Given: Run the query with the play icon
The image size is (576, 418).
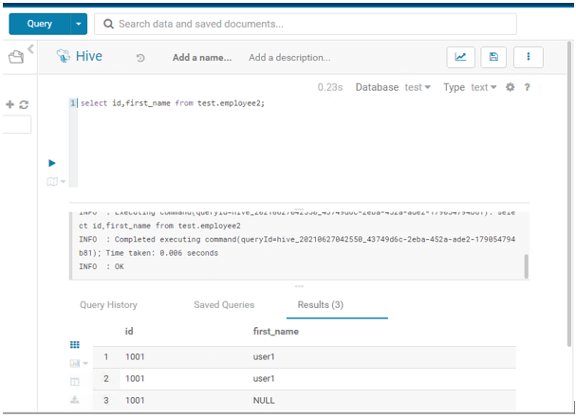Looking at the screenshot, I should pyautogui.click(x=52, y=162).
